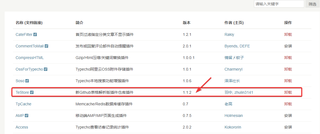
Task: Click the tf badge next to OssForTypecho
Action: point(46,69)
